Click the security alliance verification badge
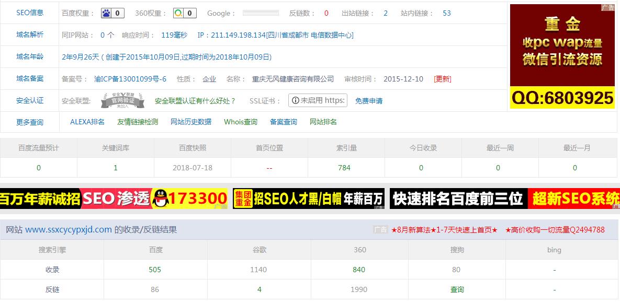Image resolution: width=620 pixels, height=303 pixels. (123, 100)
